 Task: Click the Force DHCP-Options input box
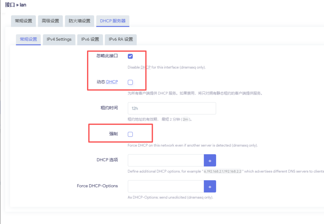[x=166, y=186]
